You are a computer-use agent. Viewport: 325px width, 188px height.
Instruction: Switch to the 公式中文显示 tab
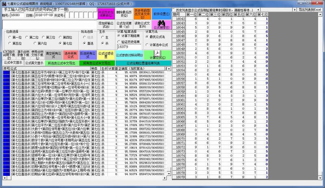click(12, 63)
